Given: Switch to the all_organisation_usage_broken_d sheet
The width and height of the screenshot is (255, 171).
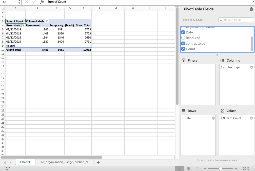Looking at the screenshot, I should pos(64,162).
